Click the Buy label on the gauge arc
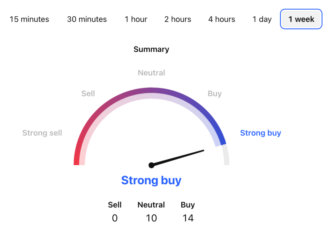Screen dimensions: 329x234 tap(215, 93)
